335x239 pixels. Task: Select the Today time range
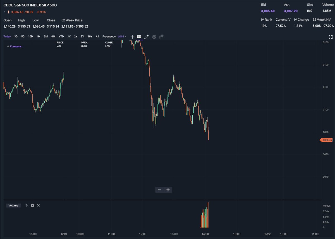[7, 37]
